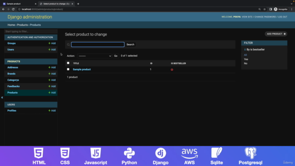Screen dimensions: 295x166
Task: Reload the page with refresh icon
Action: click(x=13, y=9)
